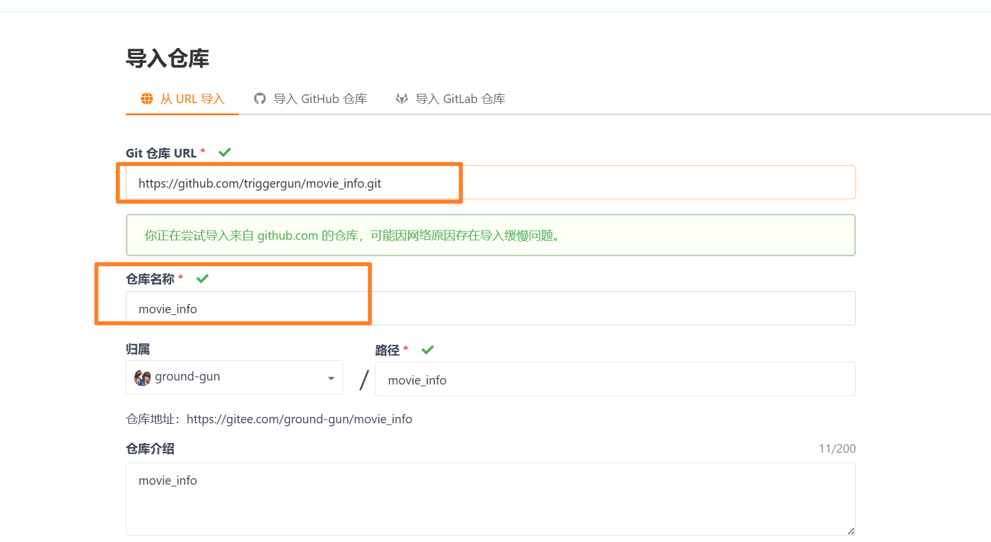Click the globe icon in the URL import tab
This screenshot has width=991, height=542.
[x=147, y=98]
